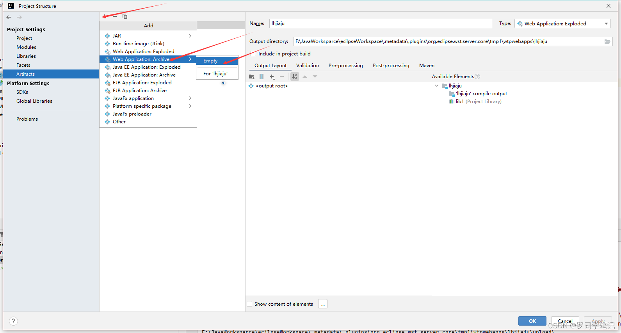
Task: Click the Move Down triangle icon
Action: [x=315, y=77]
